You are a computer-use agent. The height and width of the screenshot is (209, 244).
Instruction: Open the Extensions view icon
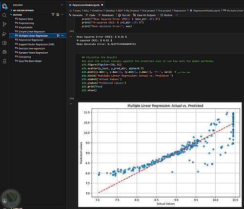[4, 43]
